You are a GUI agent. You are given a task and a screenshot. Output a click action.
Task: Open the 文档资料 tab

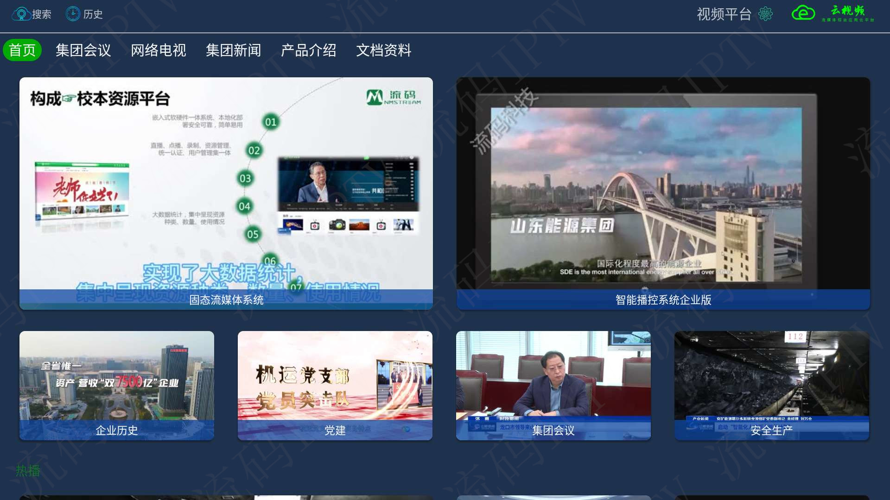[x=384, y=50]
